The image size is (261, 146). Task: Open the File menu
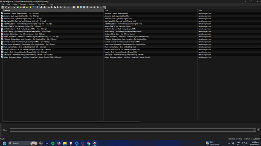click(x=3, y=4)
